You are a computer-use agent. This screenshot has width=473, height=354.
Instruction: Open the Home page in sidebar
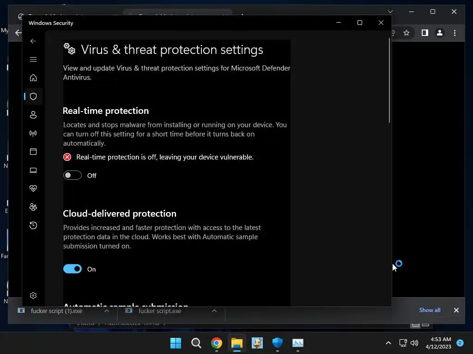[x=33, y=77]
